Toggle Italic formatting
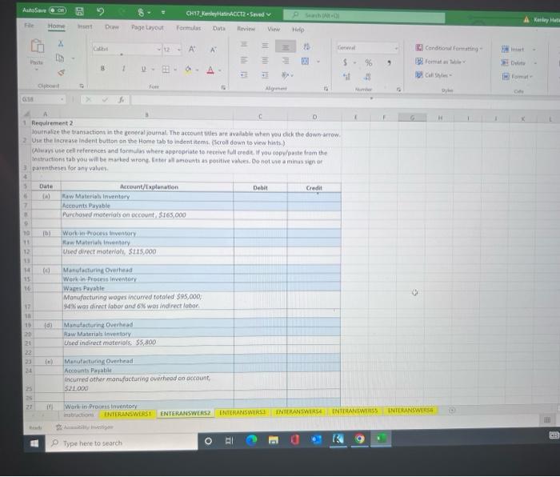This screenshot has height=477, width=560. 123,68
